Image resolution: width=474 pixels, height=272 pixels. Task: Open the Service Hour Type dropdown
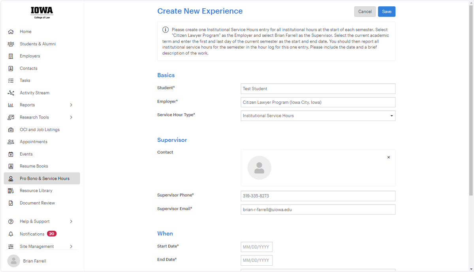(x=318, y=116)
